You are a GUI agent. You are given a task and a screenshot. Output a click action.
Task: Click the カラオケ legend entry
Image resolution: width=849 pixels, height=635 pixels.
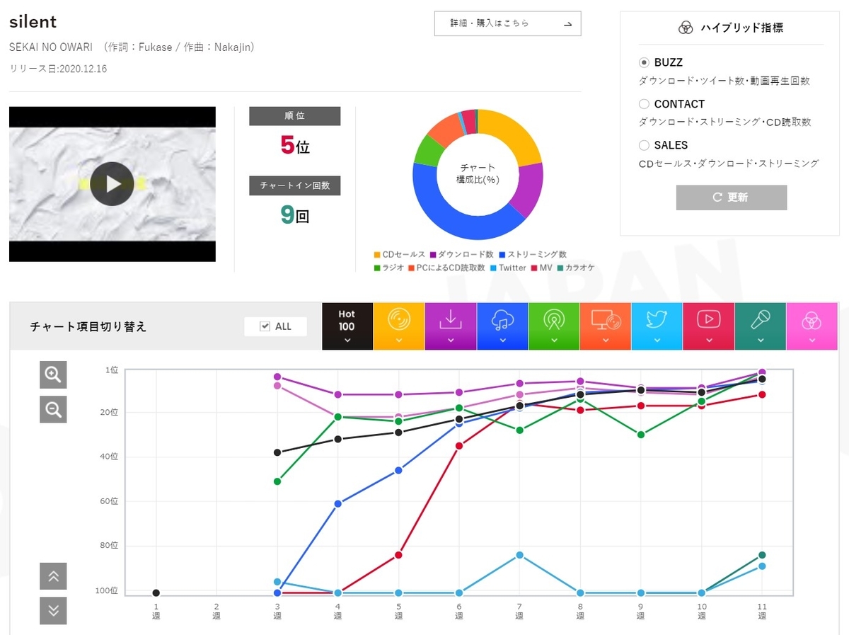click(576, 268)
